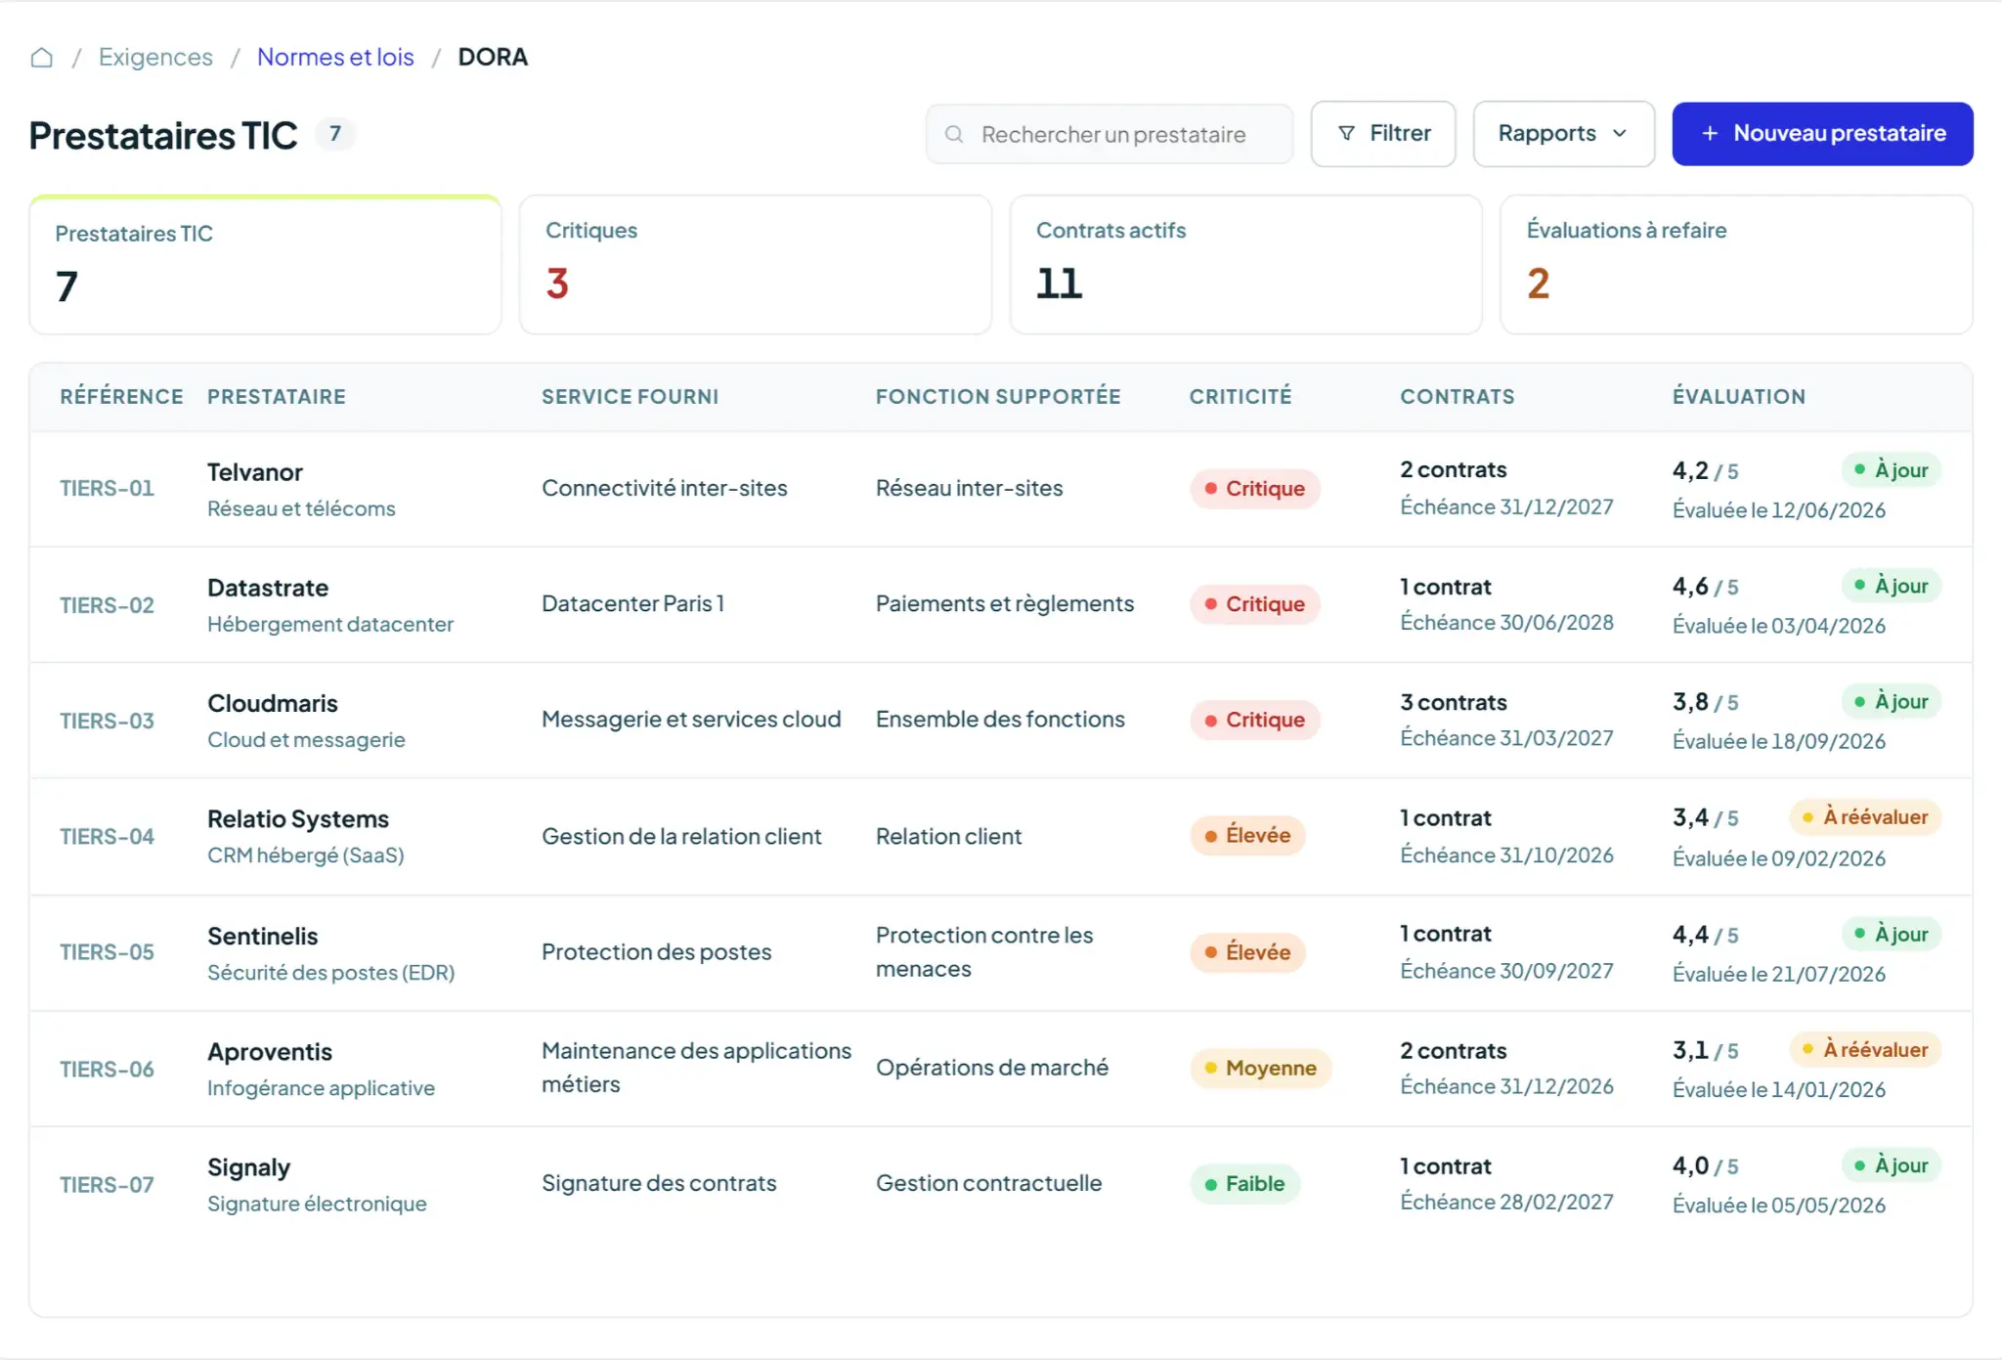
Task: Select the Prestataires TIC summary card
Action: pyautogui.click(x=265, y=265)
